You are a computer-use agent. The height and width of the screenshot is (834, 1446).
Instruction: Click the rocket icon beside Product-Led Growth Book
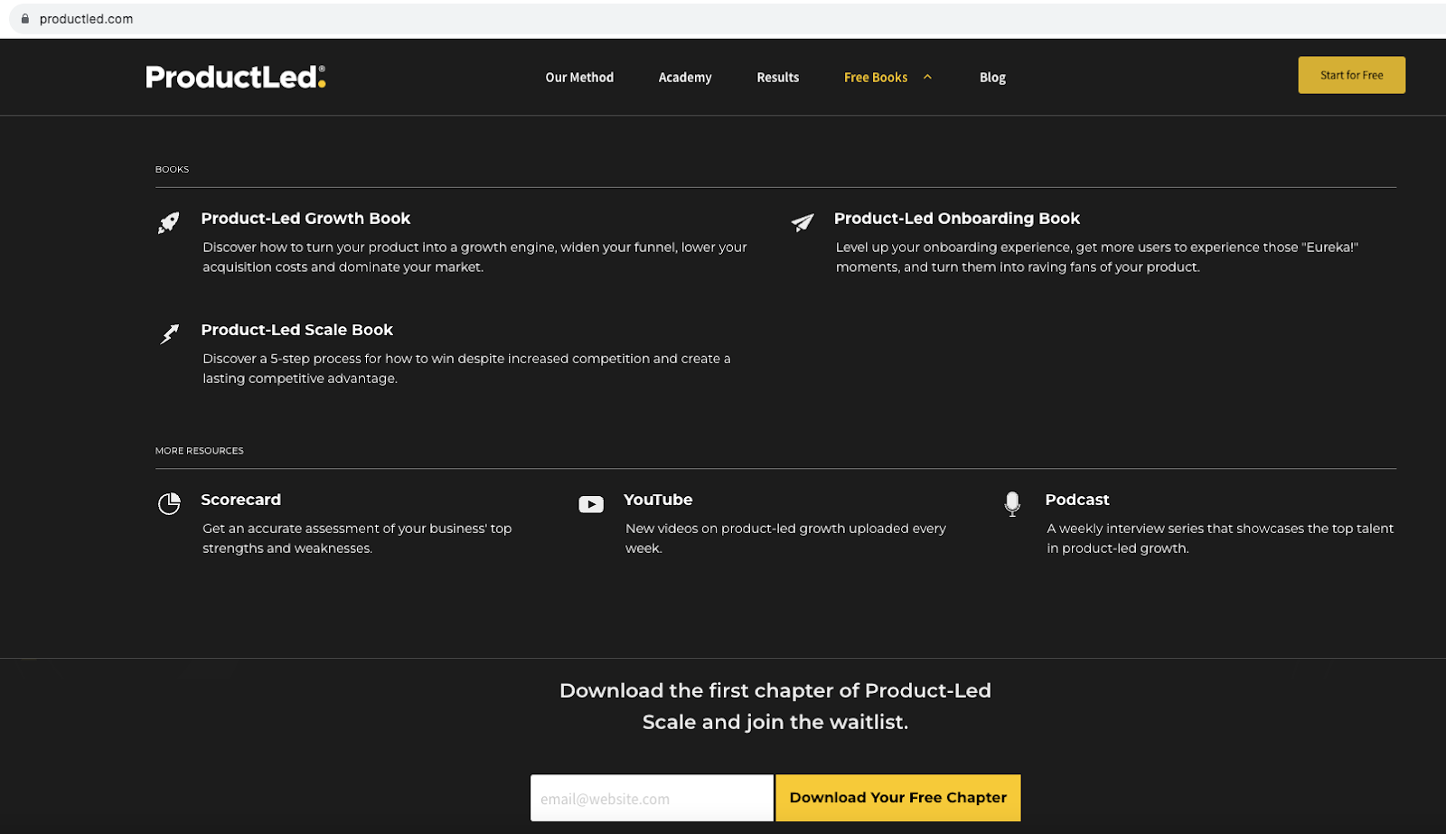click(x=168, y=222)
